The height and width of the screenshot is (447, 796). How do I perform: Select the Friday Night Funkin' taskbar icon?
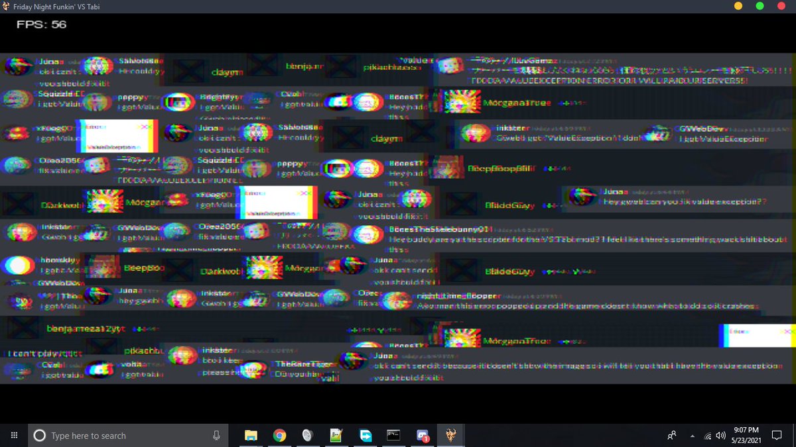[450, 435]
